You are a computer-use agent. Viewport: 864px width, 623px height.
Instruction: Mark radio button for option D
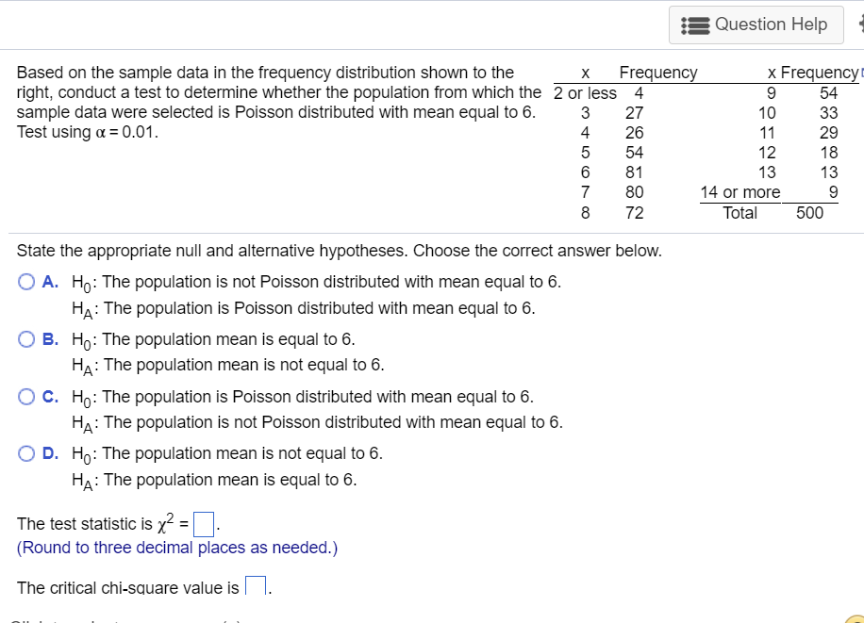(x=26, y=454)
